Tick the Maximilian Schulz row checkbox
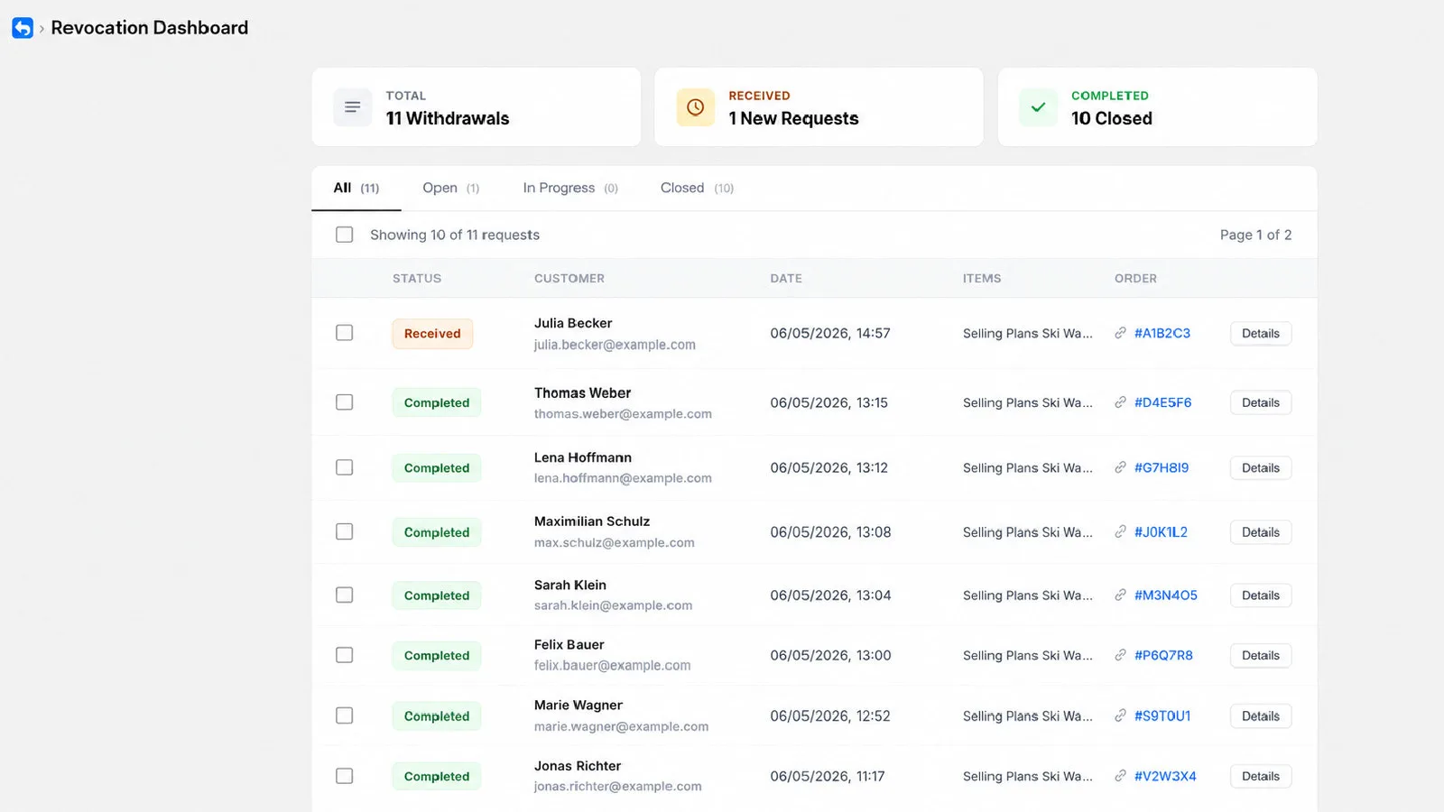 [x=344, y=532]
